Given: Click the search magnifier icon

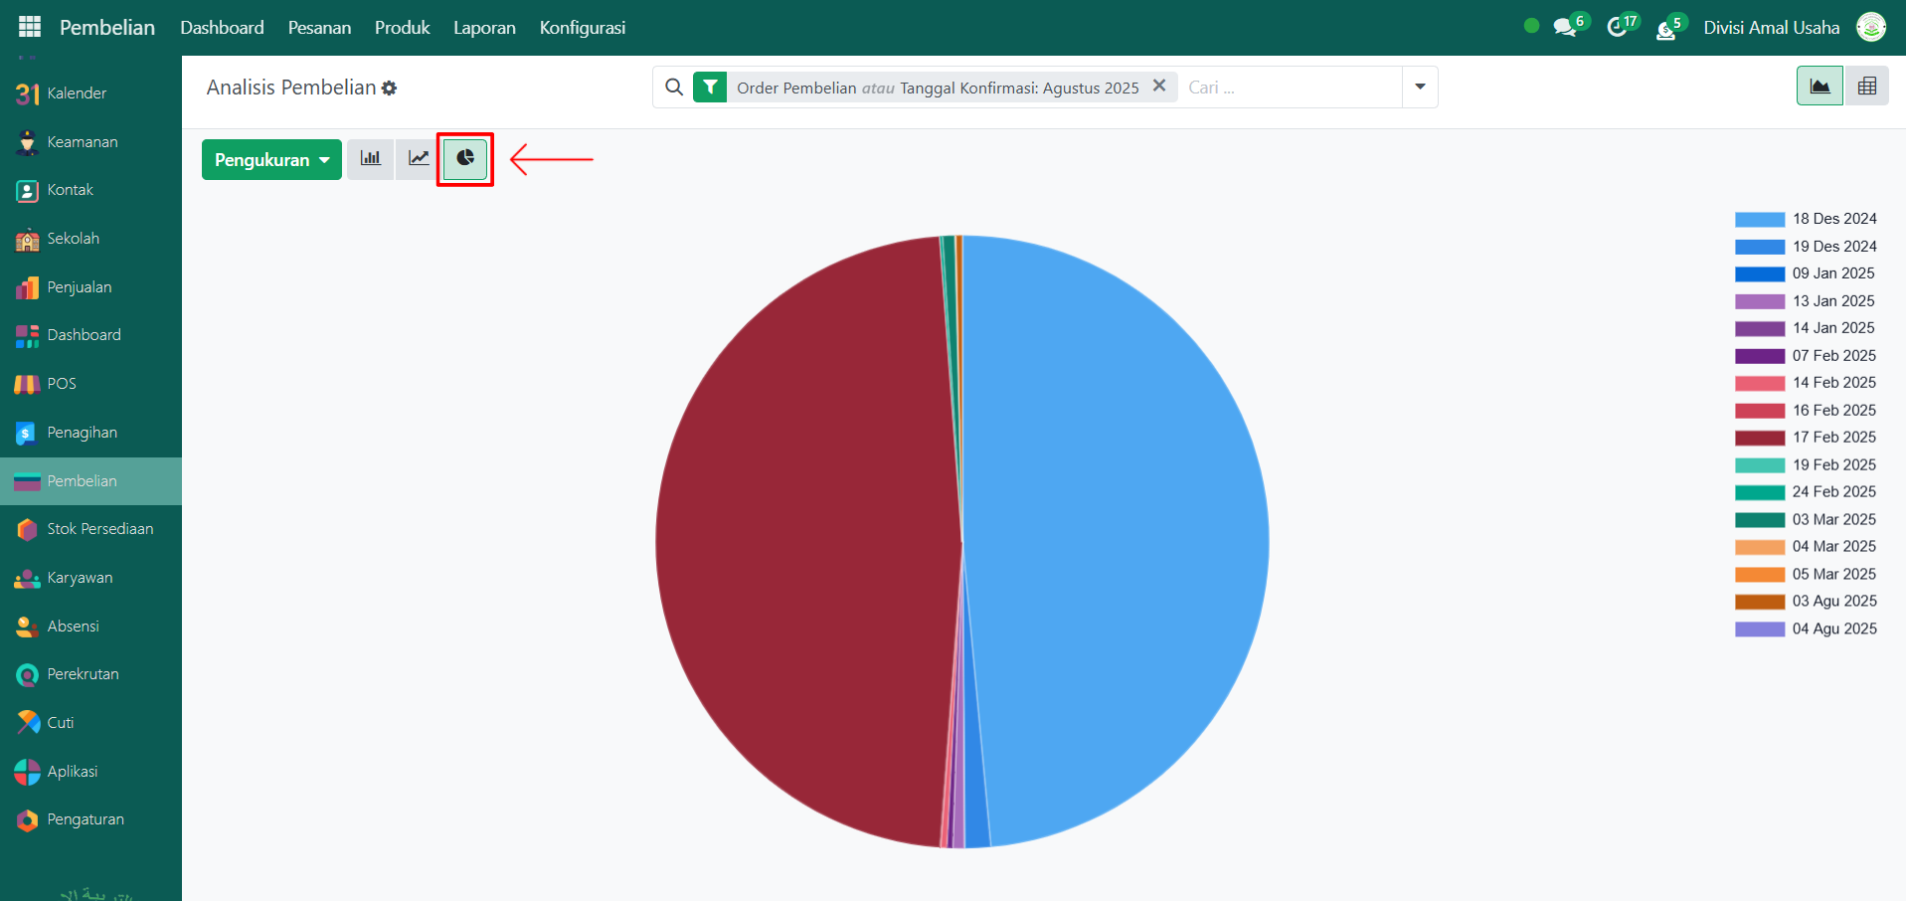Looking at the screenshot, I should coord(674,88).
